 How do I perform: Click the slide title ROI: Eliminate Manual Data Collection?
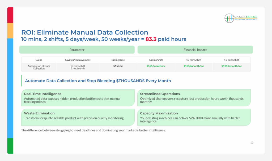(x=84, y=32)
